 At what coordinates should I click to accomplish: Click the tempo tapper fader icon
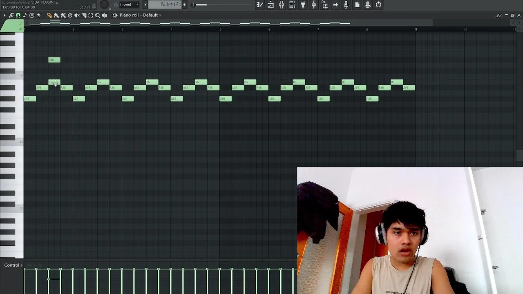click(314, 5)
